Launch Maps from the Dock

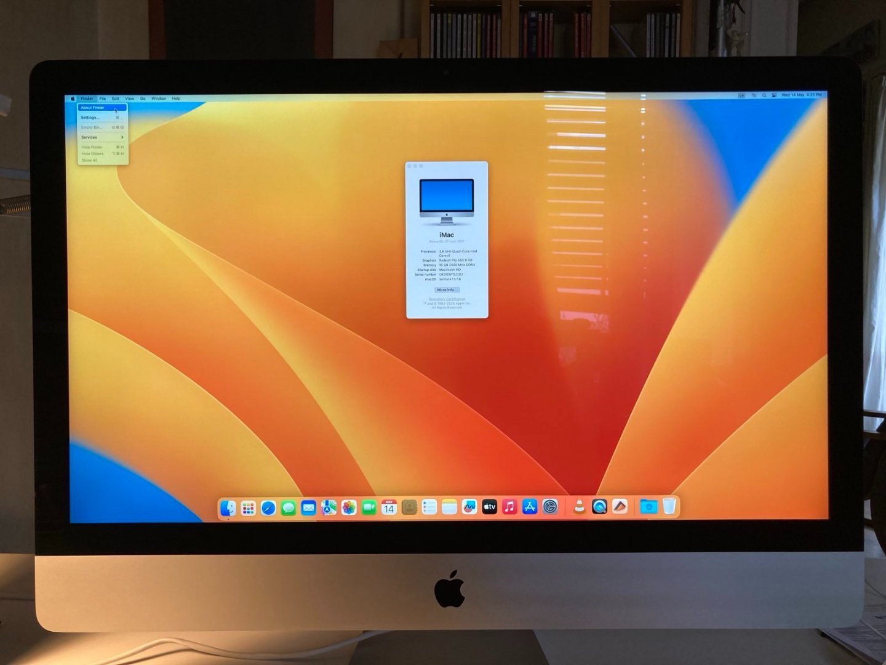point(329,507)
